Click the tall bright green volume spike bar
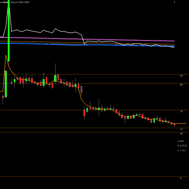Screen dimensions: 189x189 (x=9, y=31)
